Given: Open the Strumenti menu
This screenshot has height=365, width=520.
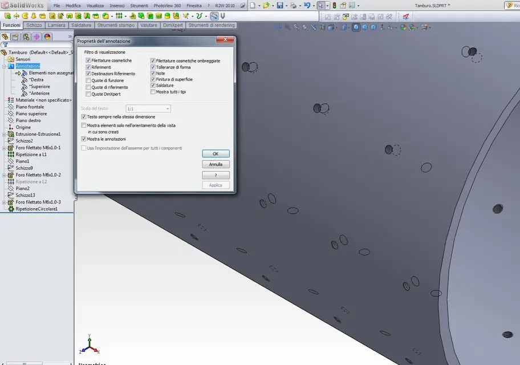Looking at the screenshot, I should [139, 6].
